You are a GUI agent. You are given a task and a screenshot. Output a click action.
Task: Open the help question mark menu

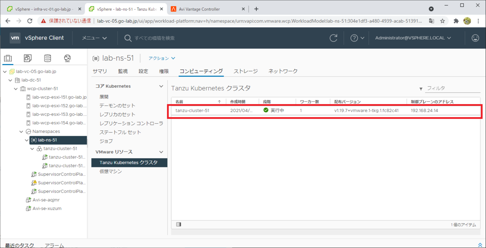pos(357,38)
